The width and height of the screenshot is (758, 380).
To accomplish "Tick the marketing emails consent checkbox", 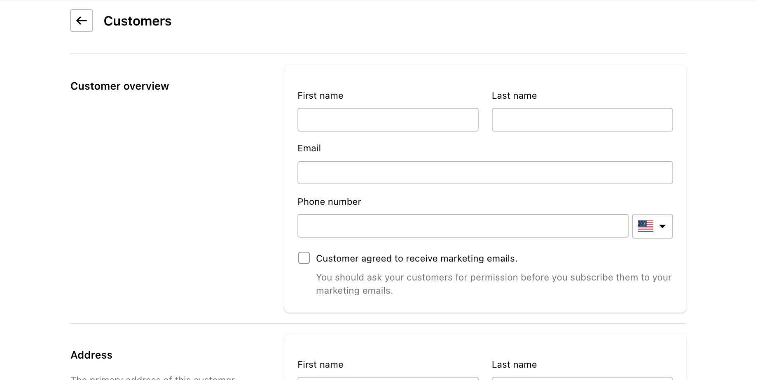I will 304,258.
